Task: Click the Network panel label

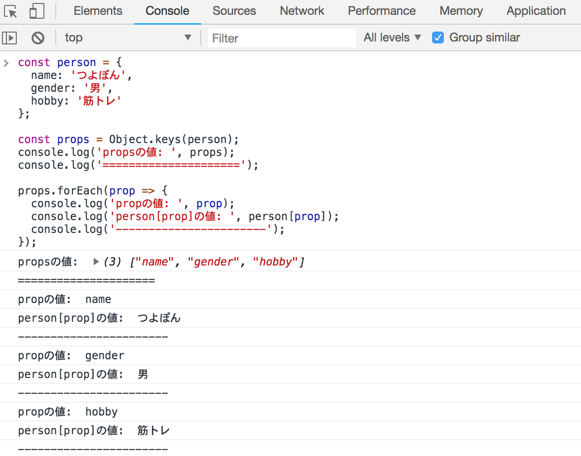Action: point(301,11)
